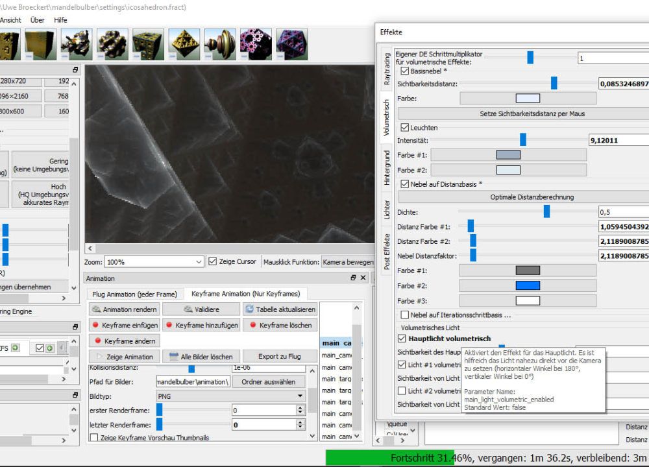
Task: Load the green menger cube preset thumbnail
Action: pyautogui.click(x=148, y=44)
